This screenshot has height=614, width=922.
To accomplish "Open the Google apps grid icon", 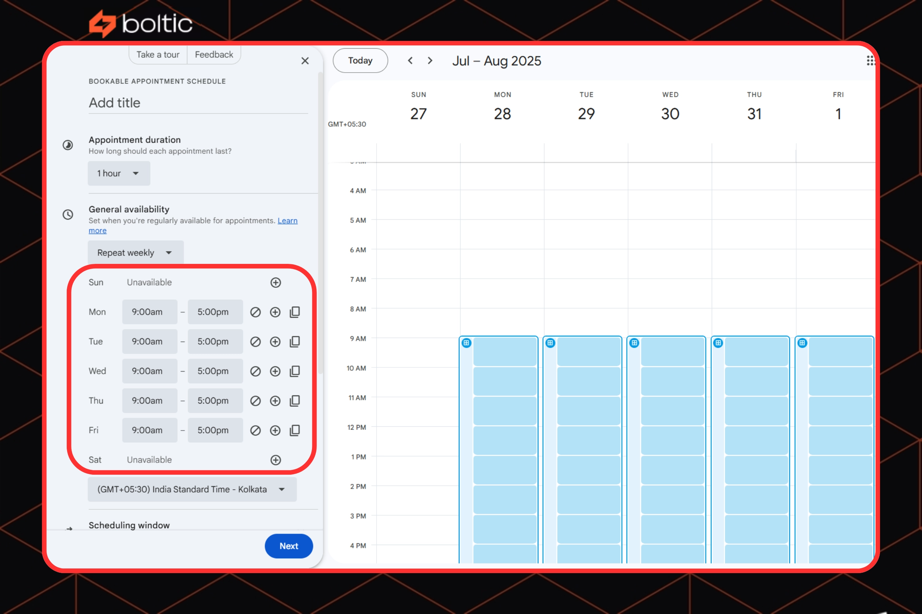I will (871, 60).
